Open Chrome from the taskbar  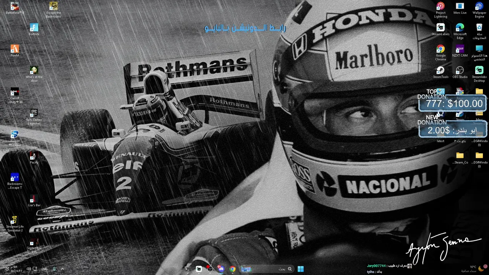(x=232, y=269)
